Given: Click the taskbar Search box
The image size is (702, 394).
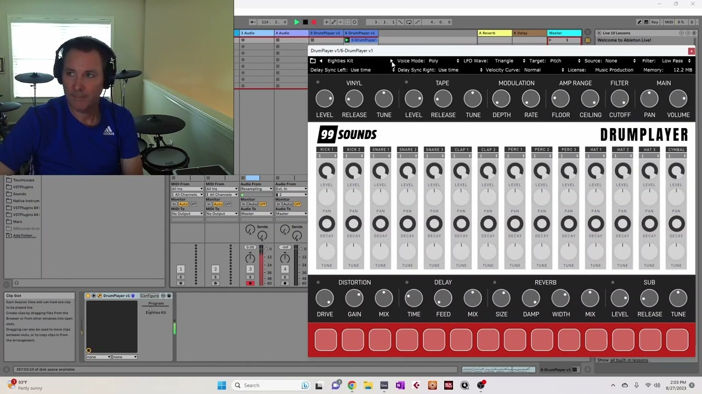Looking at the screenshot, I should [271, 385].
